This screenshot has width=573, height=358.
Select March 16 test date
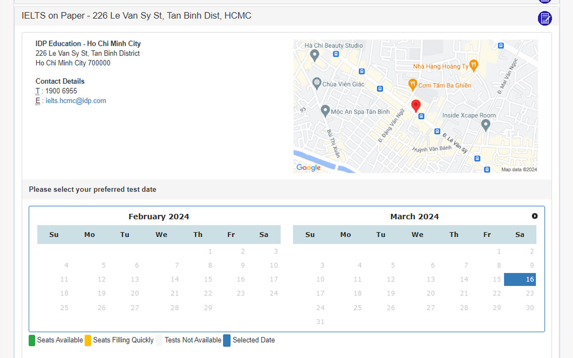[x=520, y=279]
